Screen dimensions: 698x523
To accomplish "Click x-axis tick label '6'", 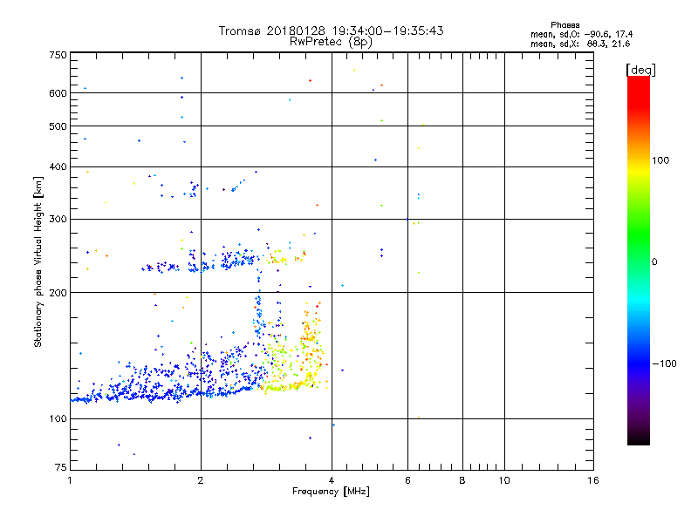I will point(407,480).
